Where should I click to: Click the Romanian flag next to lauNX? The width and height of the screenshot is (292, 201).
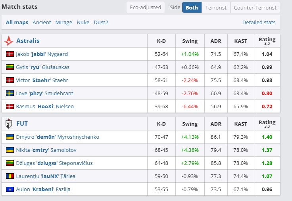(x=10, y=176)
